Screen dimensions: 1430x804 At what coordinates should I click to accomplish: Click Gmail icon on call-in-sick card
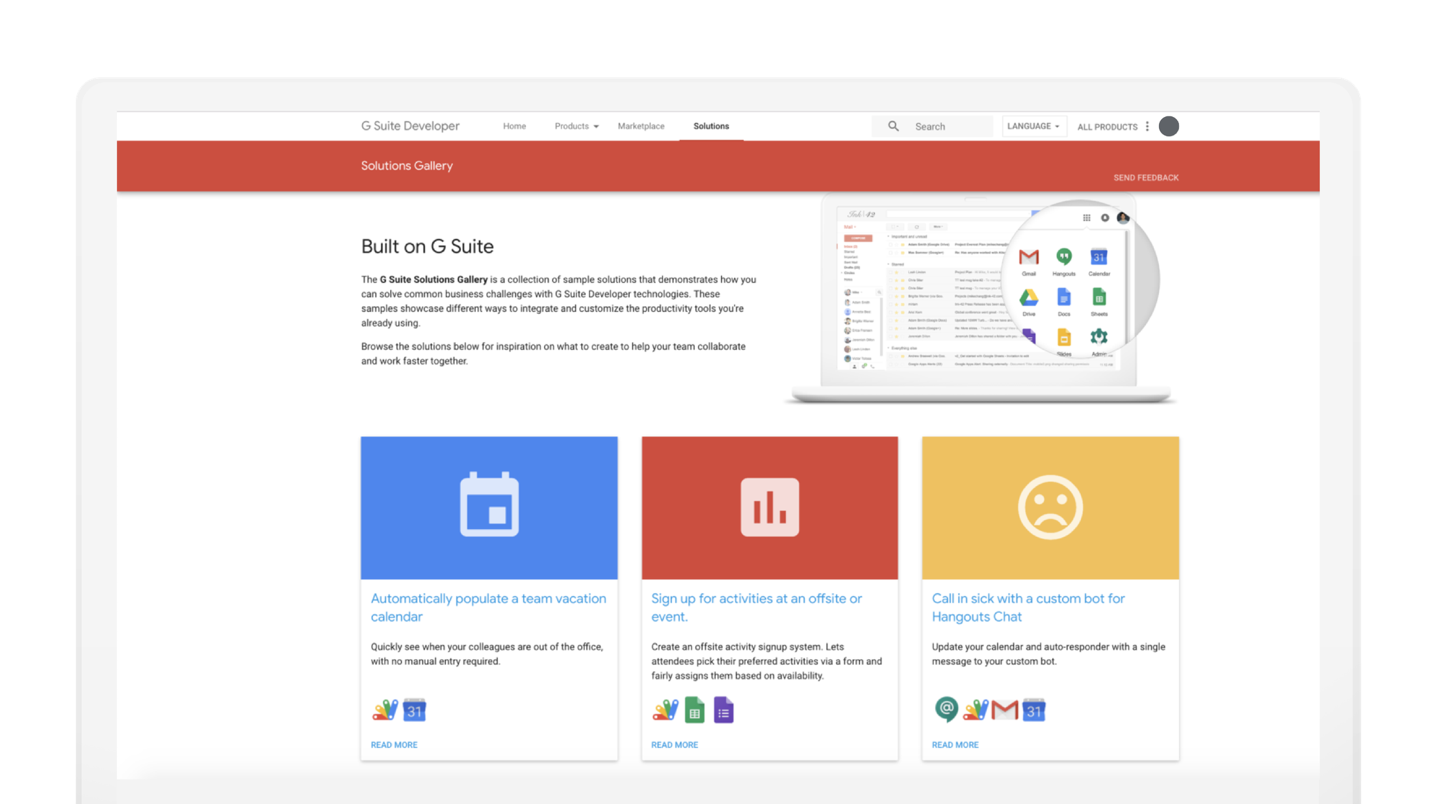[1005, 710]
